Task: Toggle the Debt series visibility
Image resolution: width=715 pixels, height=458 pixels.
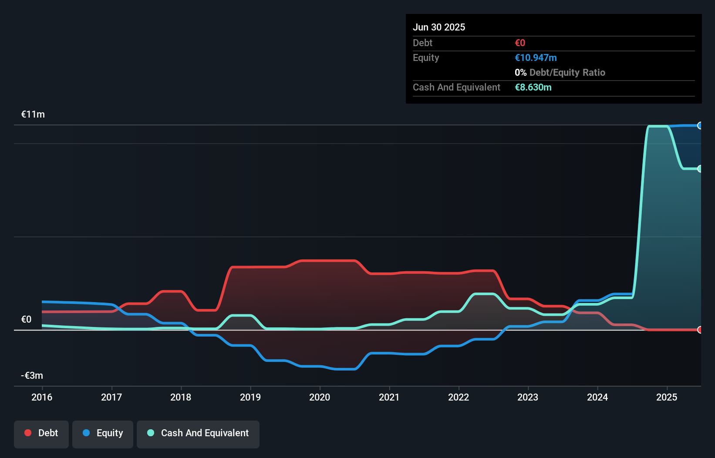Action: [x=41, y=434]
